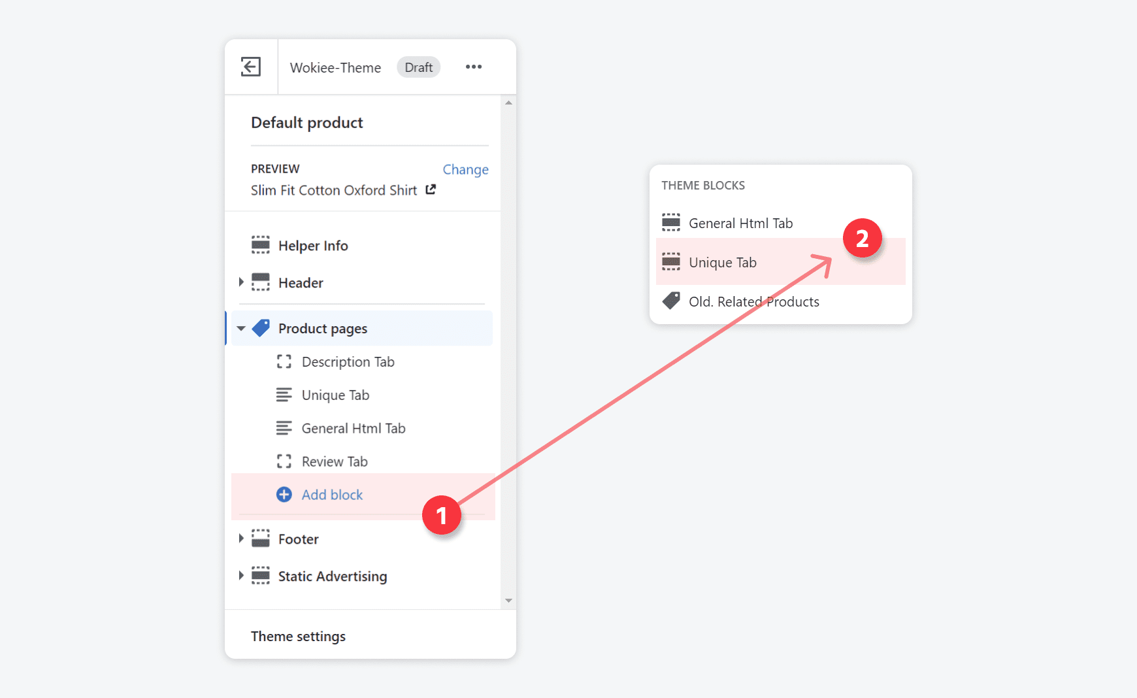Collapse the Product pages section
This screenshot has width=1137, height=698.
pos(241,328)
